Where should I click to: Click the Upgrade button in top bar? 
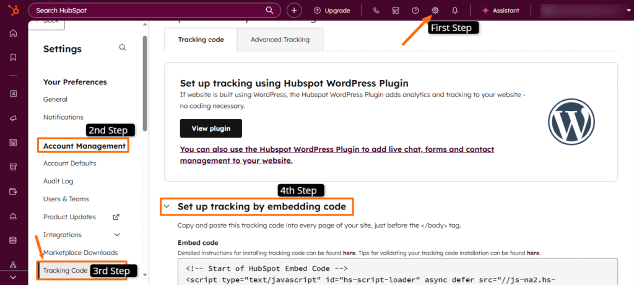pyautogui.click(x=332, y=11)
